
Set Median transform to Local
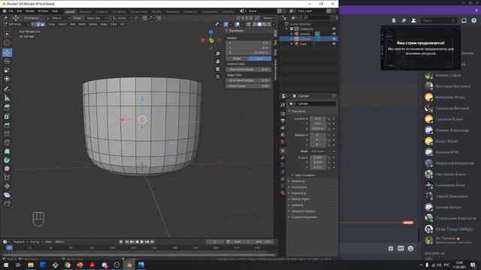click(x=260, y=58)
